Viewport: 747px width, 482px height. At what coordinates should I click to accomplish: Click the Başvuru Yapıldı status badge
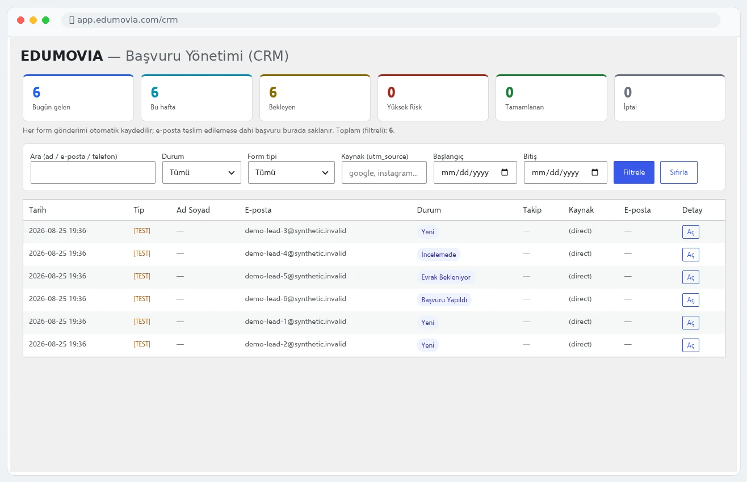coord(444,300)
